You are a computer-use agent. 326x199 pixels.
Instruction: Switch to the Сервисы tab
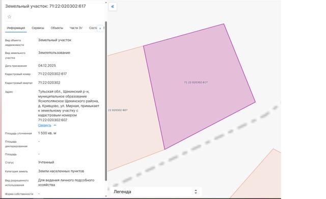tap(38, 28)
